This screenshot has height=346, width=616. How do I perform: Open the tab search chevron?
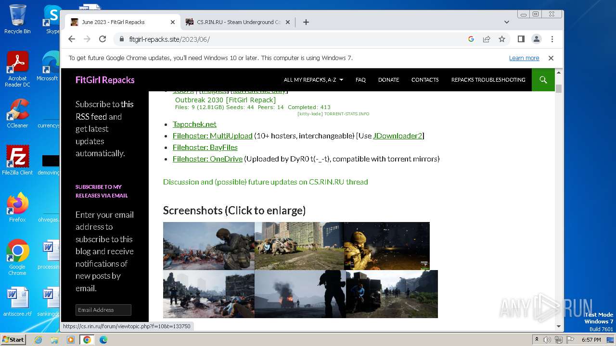tap(507, 22)
